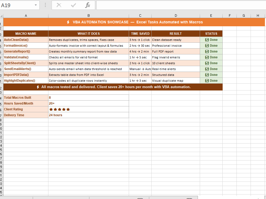Select the '24 hours' value cell
This screenshot has width=266, height=199.
point(89,115)
